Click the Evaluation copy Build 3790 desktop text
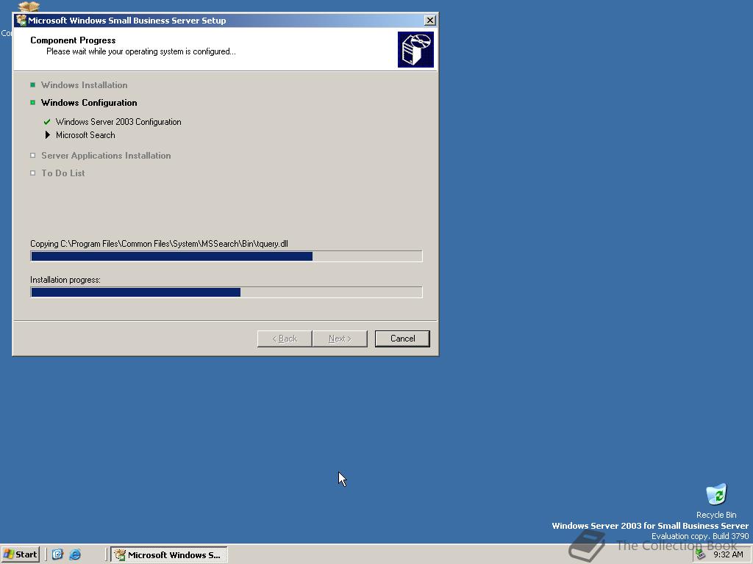The image size is (753, 564). (x=700, y=536)
